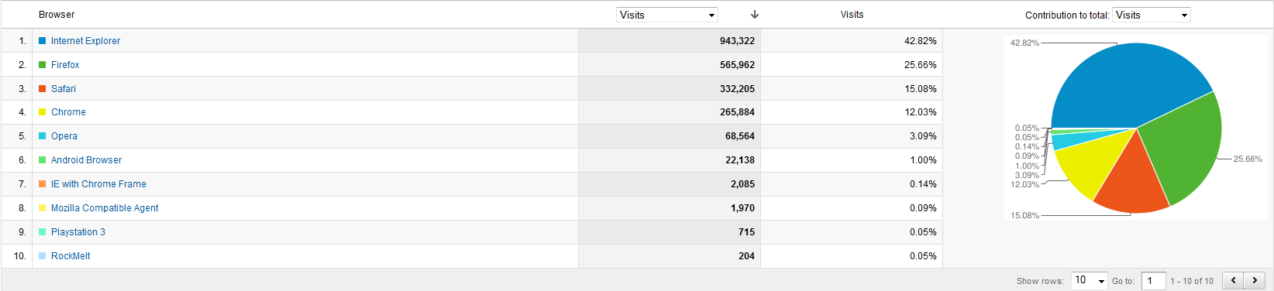Open the Contribution to total Visits dropdown
The width and height of the screenshot is (1274, 291).
pos(1152,15)
